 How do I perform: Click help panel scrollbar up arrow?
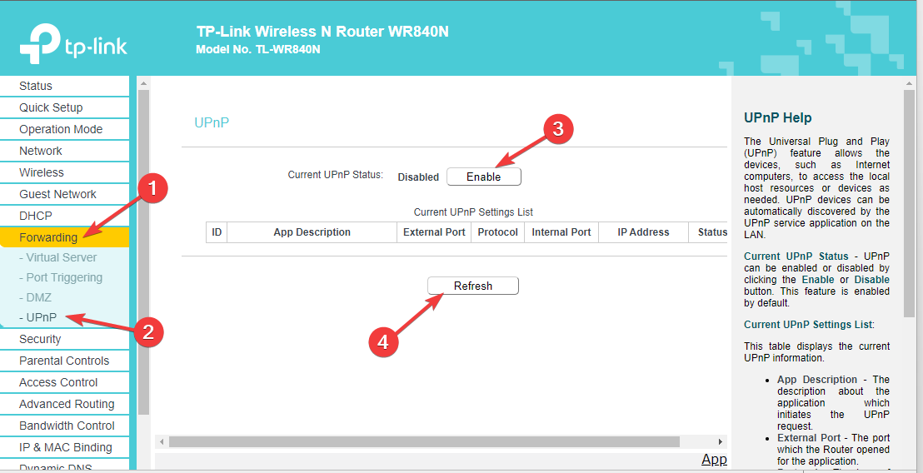coord(909,84)
